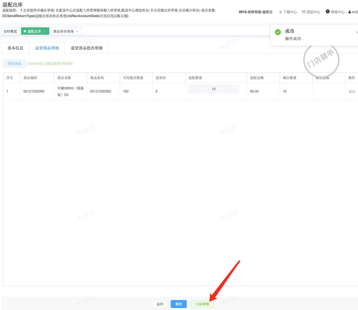Click the 退配数量 input showing 10

[x=213, y=89]
